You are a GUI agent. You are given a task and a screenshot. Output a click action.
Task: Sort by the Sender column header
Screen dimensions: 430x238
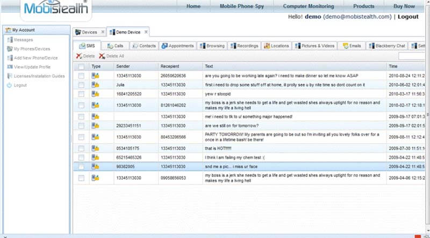pos(136,66)
